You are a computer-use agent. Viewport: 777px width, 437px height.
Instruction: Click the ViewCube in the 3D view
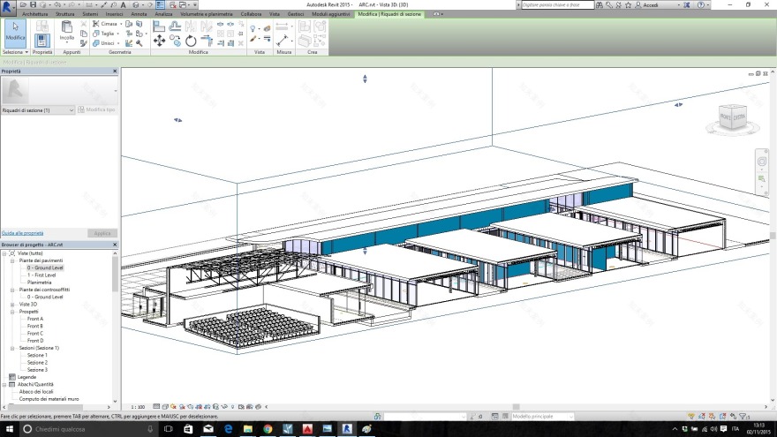[x=732, y=116]
